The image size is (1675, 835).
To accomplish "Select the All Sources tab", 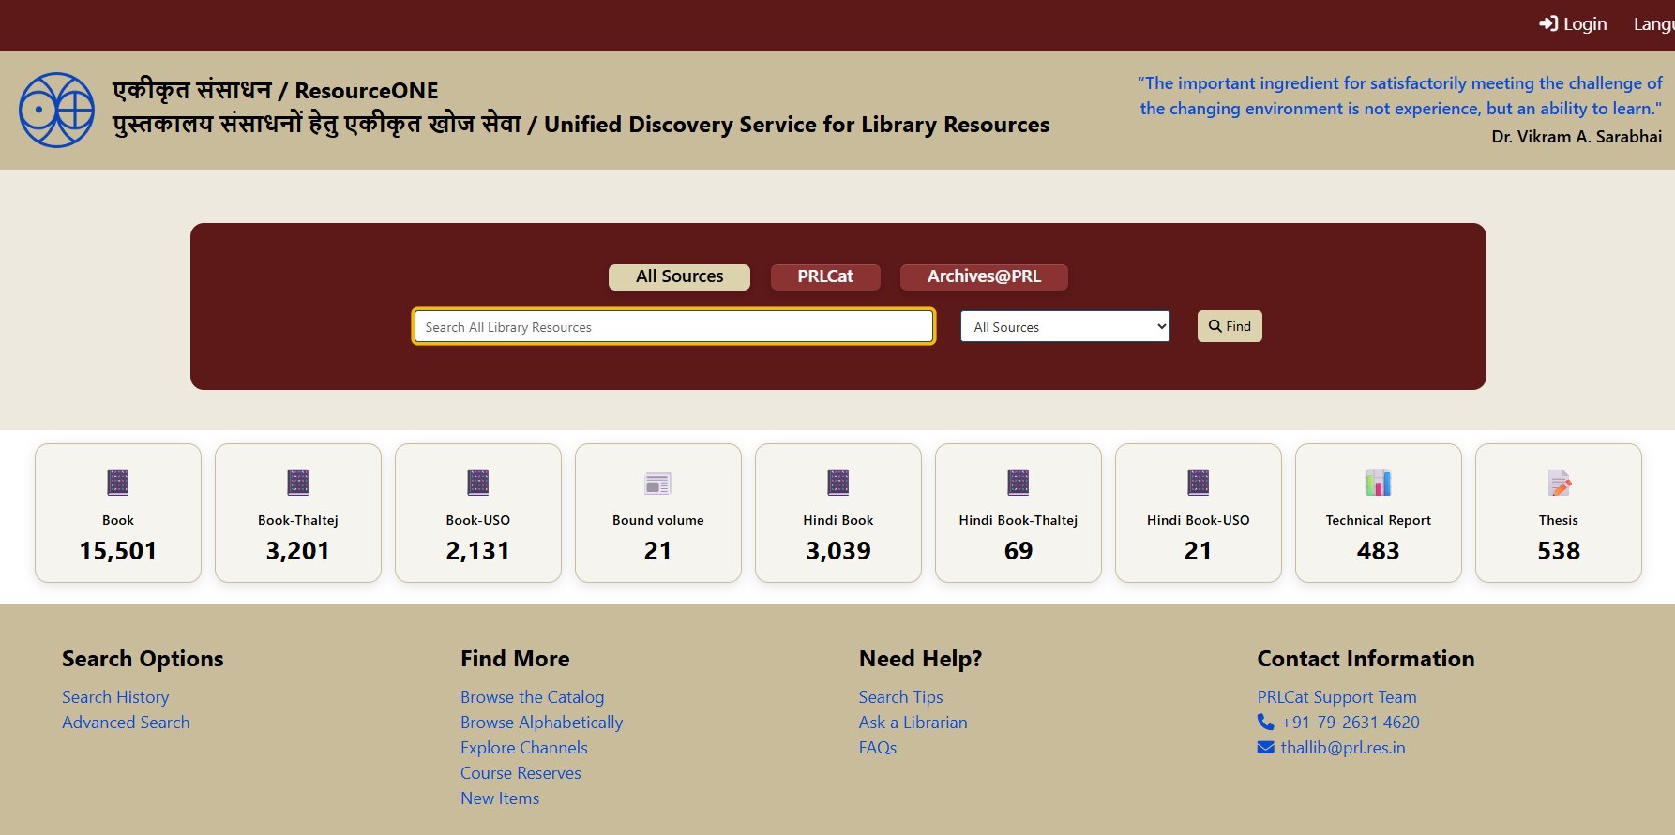I will (679, 276).
